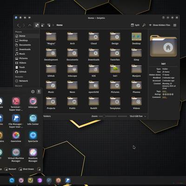Image resolution: width=186 pixels, height=186 pixels.
Task: Expand the breadcrumb chevron before Home
Action: point(53,25)
